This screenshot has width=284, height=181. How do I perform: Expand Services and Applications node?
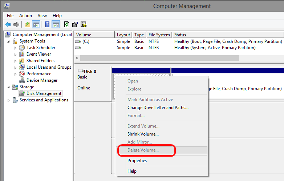coord(8,100)
